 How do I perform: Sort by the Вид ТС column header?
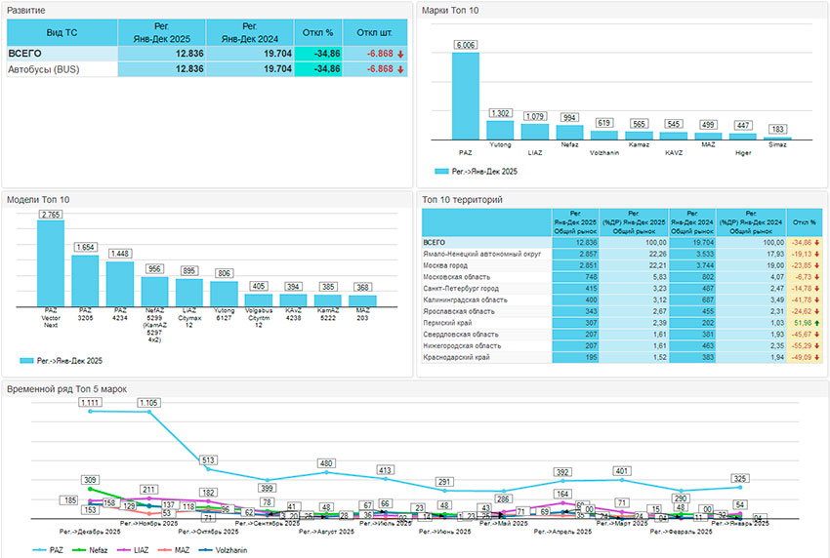click(61, 32)
